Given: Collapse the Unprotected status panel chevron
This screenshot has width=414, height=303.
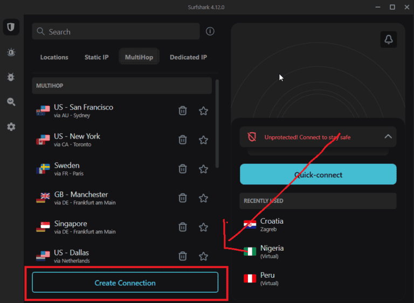Looking at the screenshot, I should point(388,137).
